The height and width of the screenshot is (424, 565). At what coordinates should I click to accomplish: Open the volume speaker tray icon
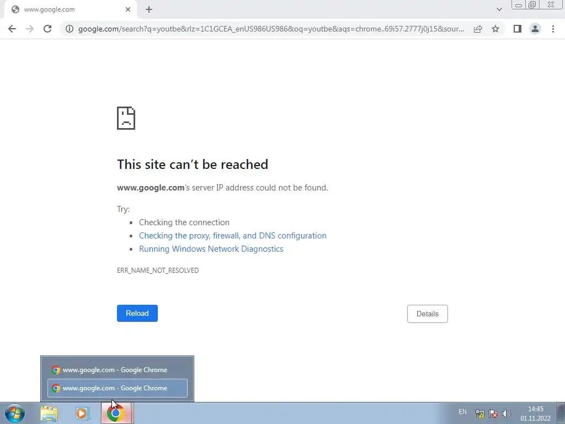(x=507, y=414)
